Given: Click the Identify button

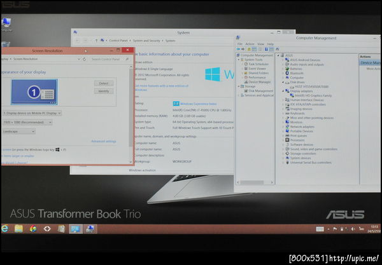Looking at the screenshot, I should [104, 91].
